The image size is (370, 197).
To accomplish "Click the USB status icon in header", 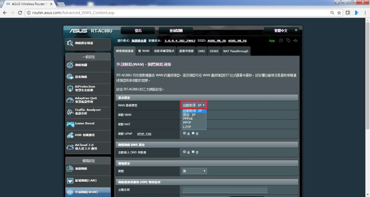I will pos(295,41).
